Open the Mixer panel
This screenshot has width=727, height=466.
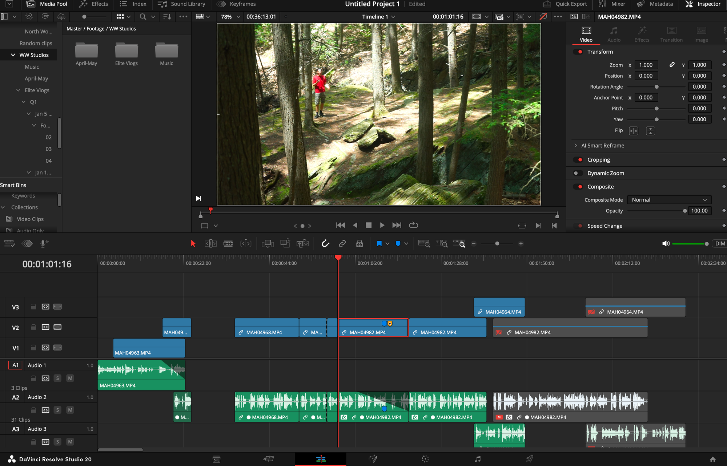click(x=612, y=4)
